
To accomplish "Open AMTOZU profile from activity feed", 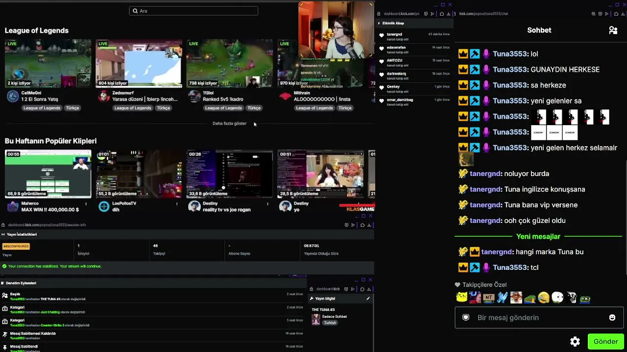I will 394,61.
